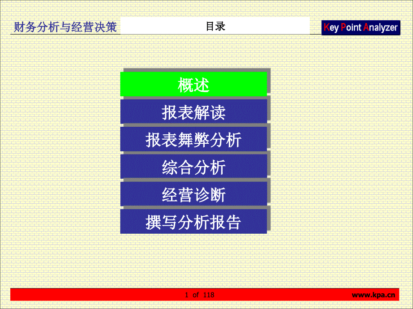Click the word Point in the logo
The height and width of the screenshot is (309, 413).
click(351, 27)
